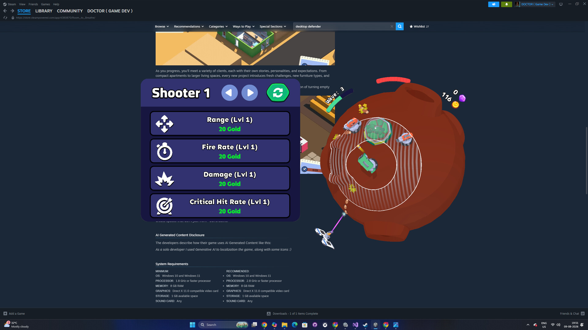Viewport: 588px width, 330px height.
Task: Switch to the STORE tab
Action: 24,11
